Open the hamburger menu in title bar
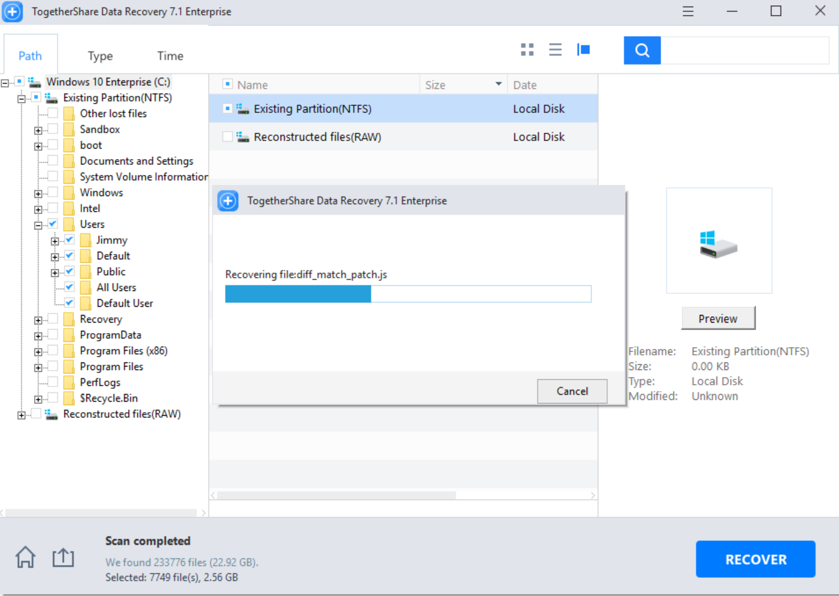This screenshot has height=596, width=839. (x=688, y=11)
